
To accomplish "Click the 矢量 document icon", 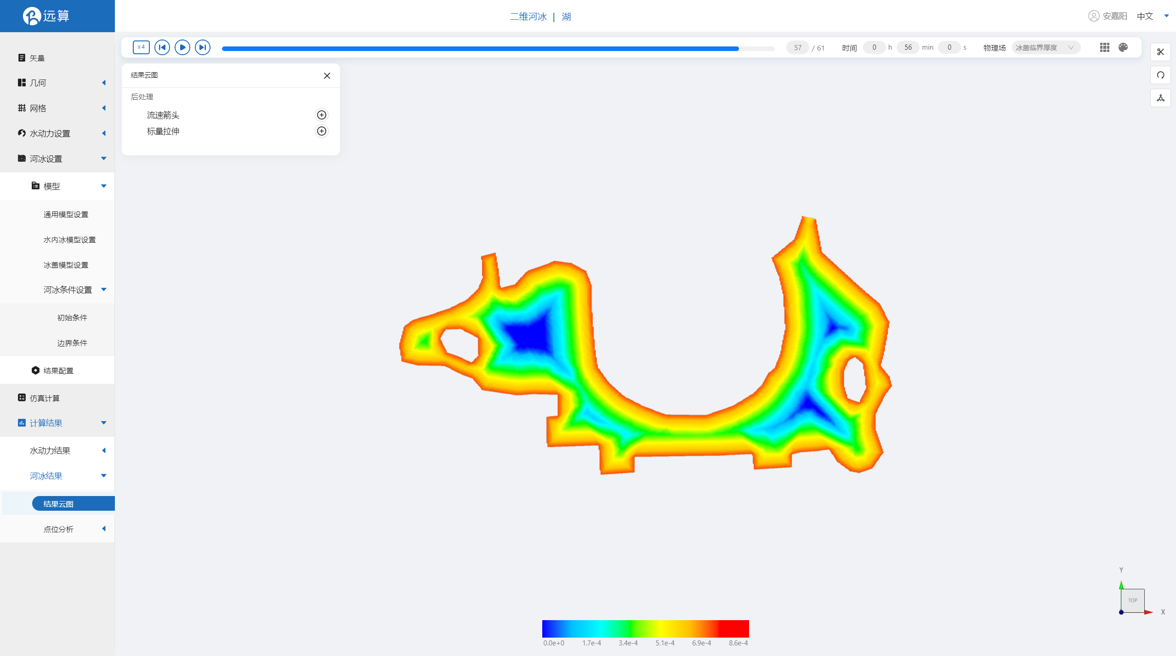I will pyautogui.click(x=22, y=58).
